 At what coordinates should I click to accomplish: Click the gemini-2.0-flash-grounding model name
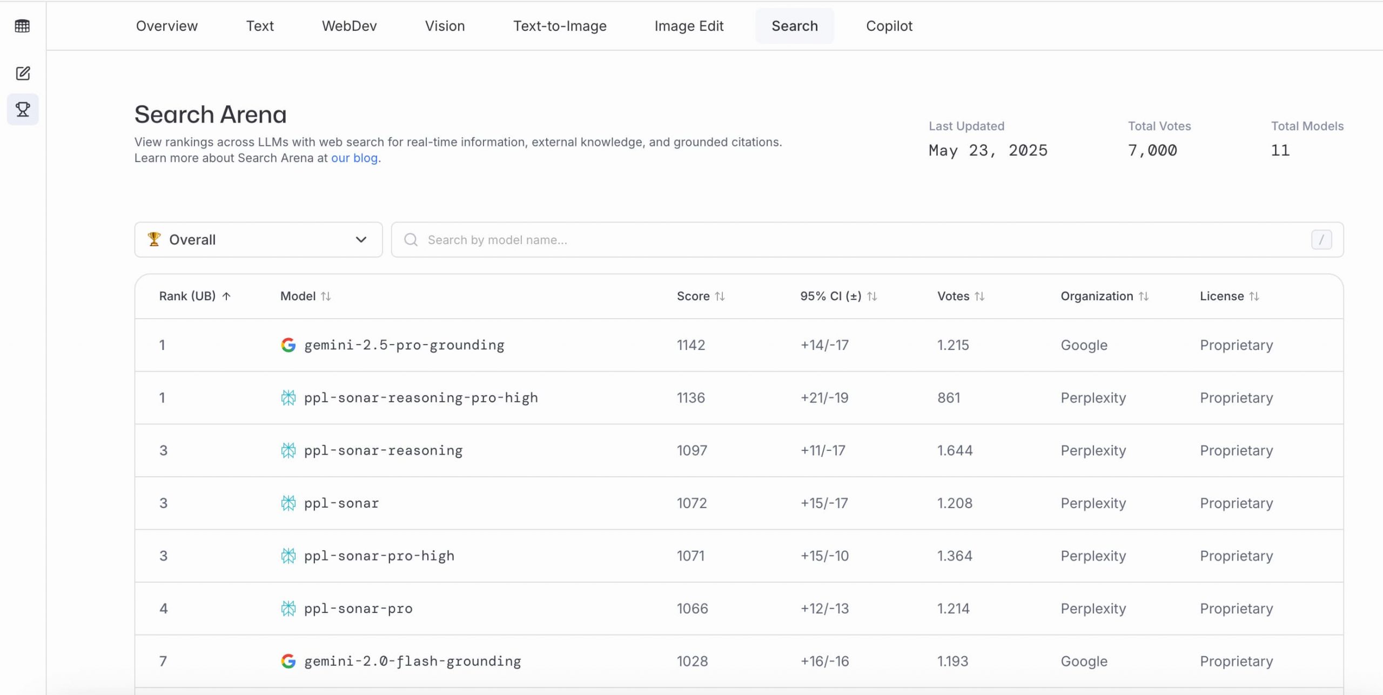click(x=413, y=661)
